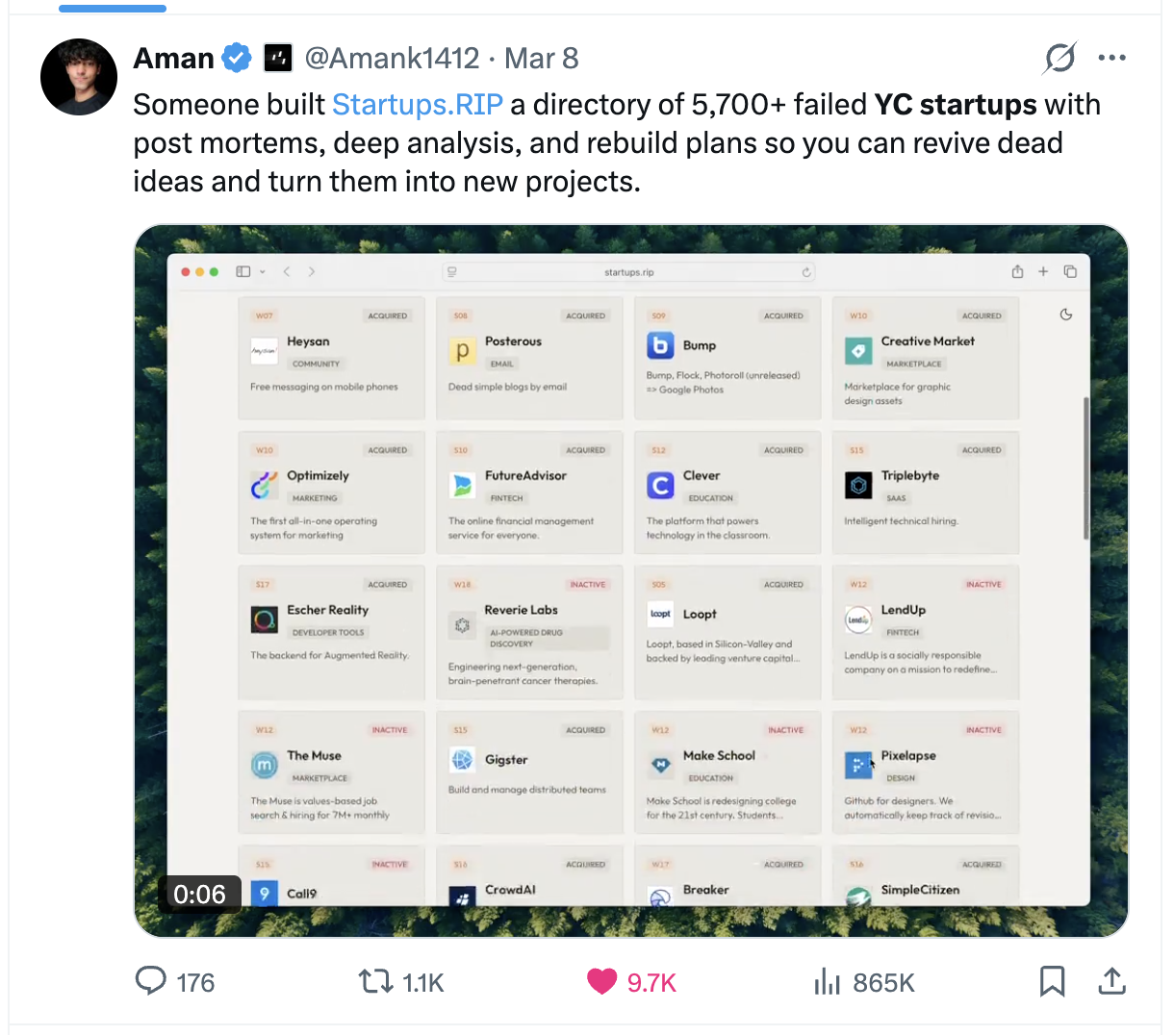Screen dimensions: 1174x1035
Task: Click Aman's blue verified checkmark badge
Action: tap(236, 58)
